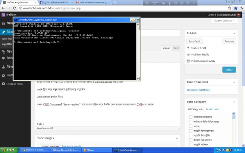Viewport: 245px width, 153px height.
Task: Click the key icon beside Status: Draft
Action: (x=188, y=48)
